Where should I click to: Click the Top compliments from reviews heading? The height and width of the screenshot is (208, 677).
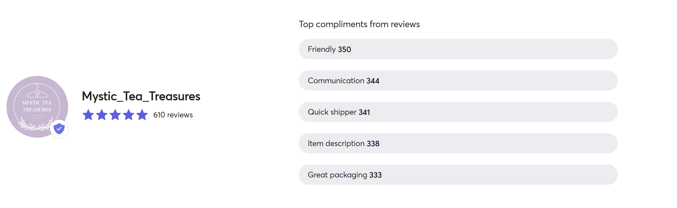pyautogui.click(x=359, y=24)
